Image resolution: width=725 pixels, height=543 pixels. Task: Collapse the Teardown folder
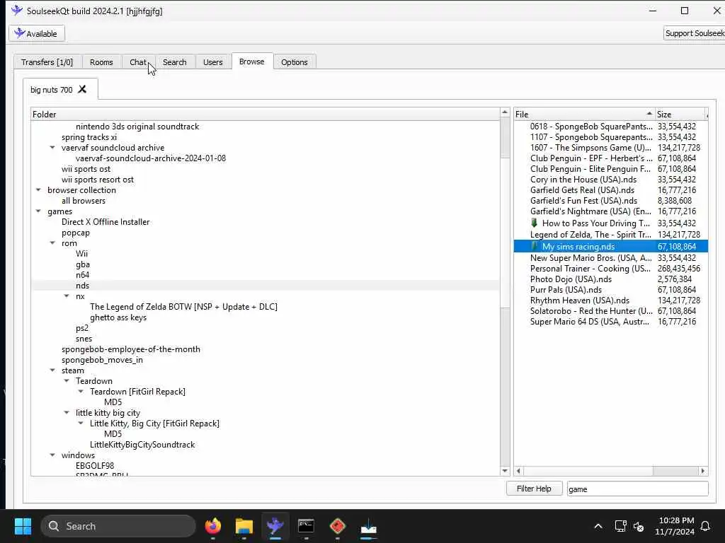[67, 381]
